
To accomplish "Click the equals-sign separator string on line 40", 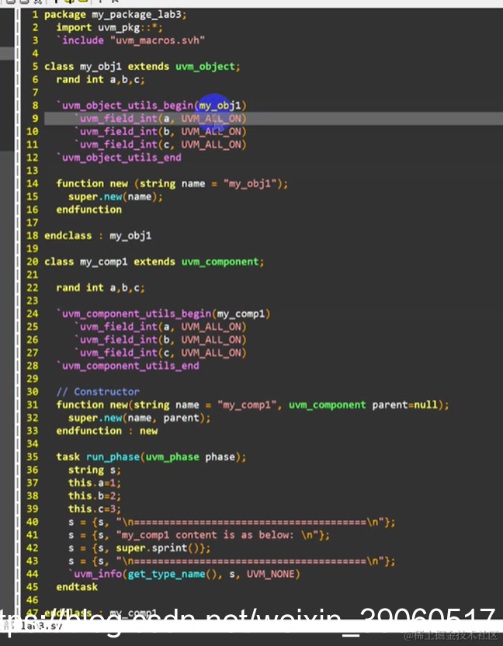I will (252, 522).
